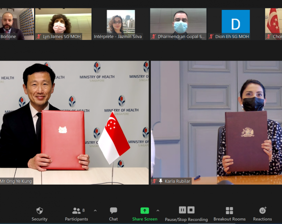The image size is (282, 224).
Task: Open the Participants panel
Action: pos(76,211)
